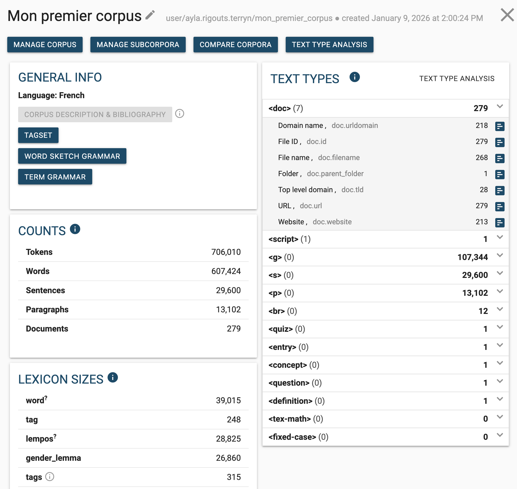Open value list icon for Folder
Viewport: 517px width, 489px height.
[x=500, y=174]
